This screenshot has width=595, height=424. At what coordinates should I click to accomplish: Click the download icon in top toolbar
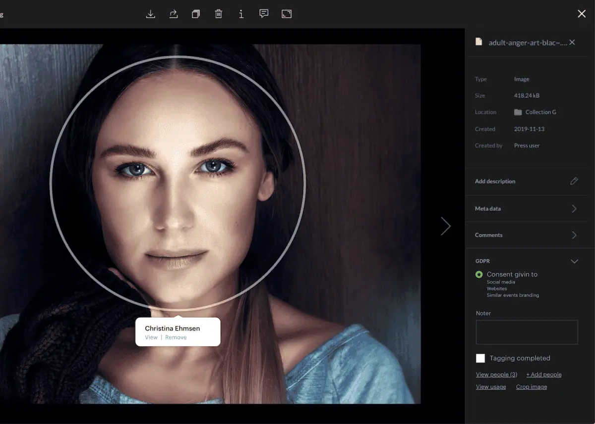151,14
